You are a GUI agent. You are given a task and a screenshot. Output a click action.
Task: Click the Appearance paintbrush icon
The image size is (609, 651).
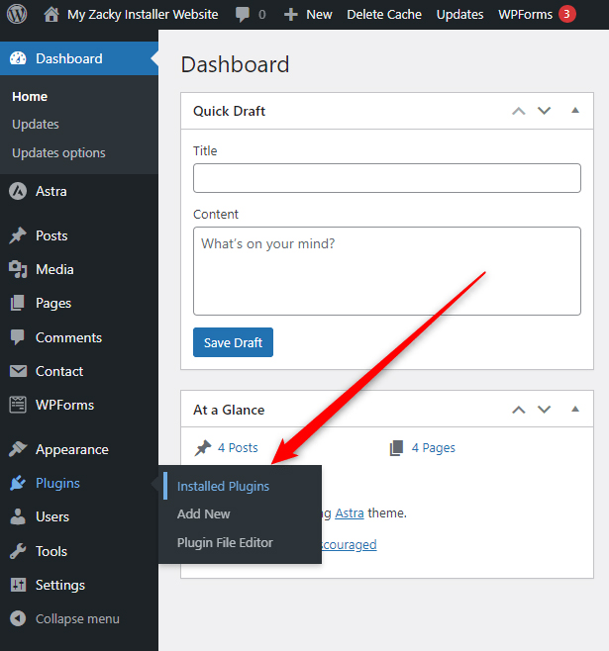point(18,449)
